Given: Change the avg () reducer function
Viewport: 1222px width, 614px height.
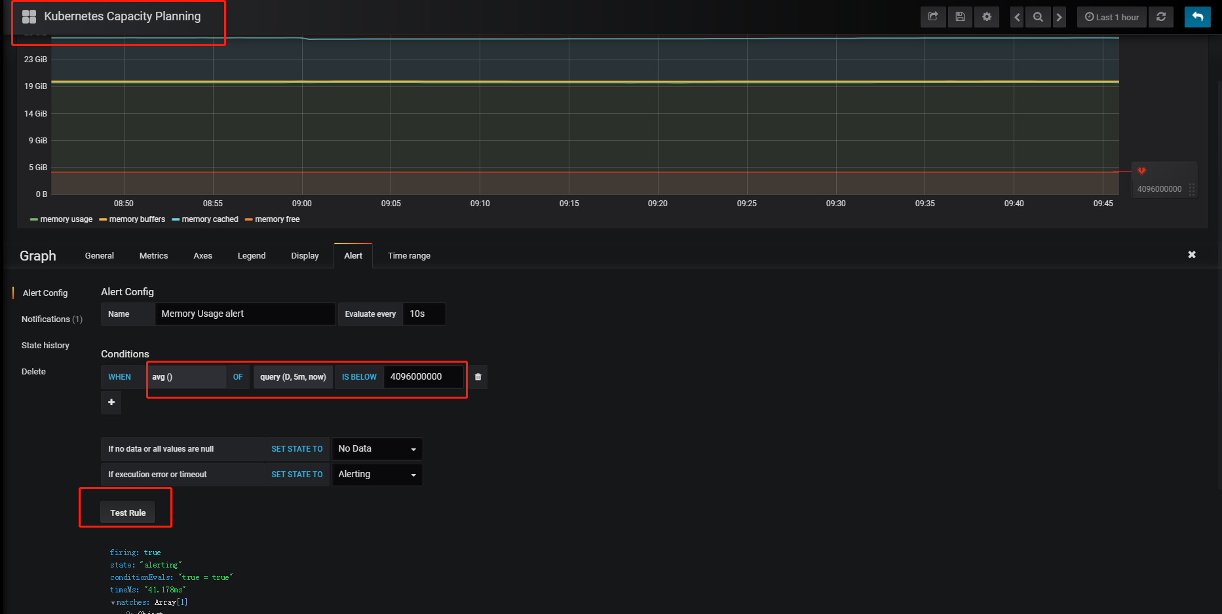Looking at the screenshot, I should (186, 377).
